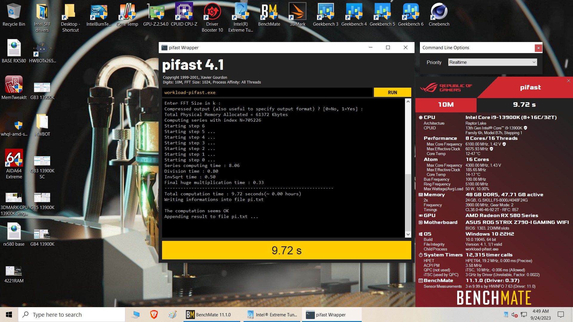Launch Driver Booster 10 icon
The image size is (573, 322).
pos(212,17)
